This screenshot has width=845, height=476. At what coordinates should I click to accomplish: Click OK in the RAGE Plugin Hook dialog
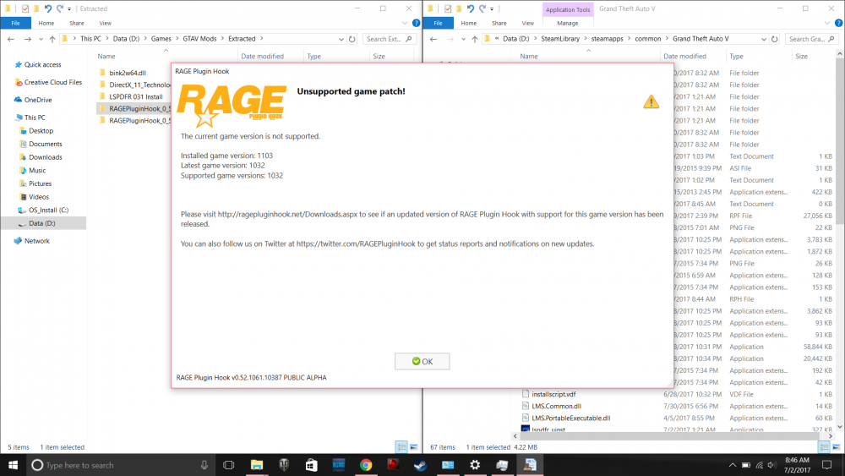point(422,361)
